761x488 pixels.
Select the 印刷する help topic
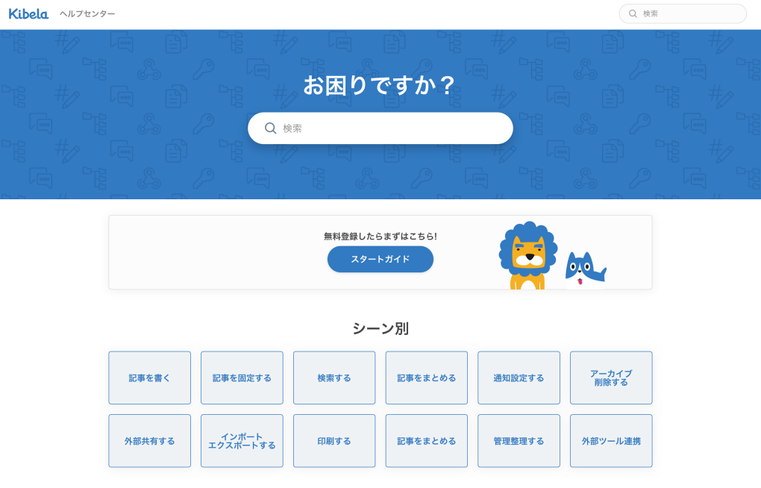333,440
